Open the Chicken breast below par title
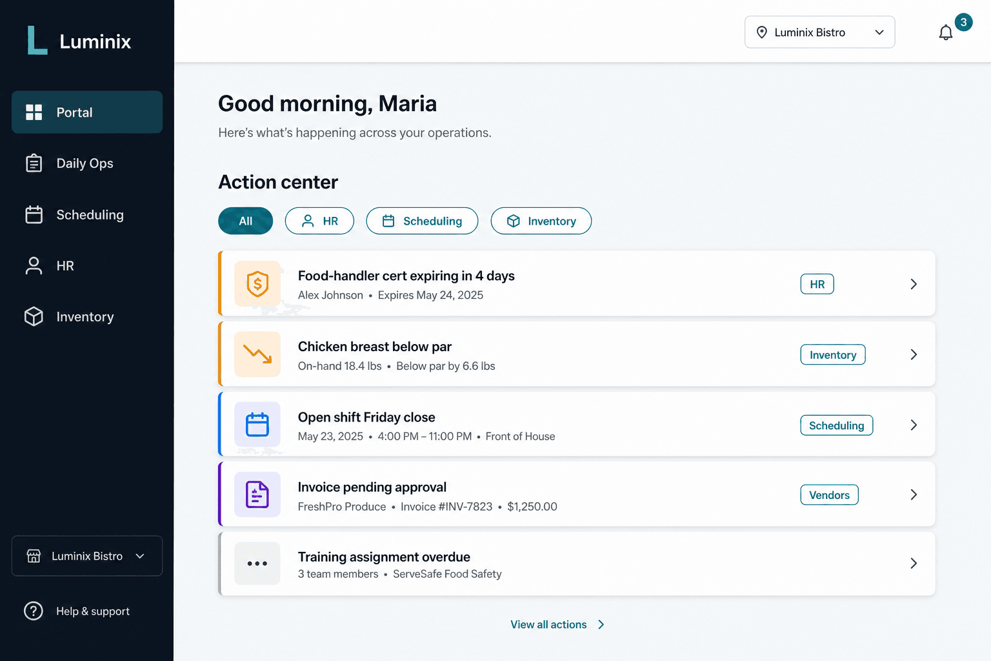The height and width of the screenshot is (661, 991). click(x=375, y=347)
